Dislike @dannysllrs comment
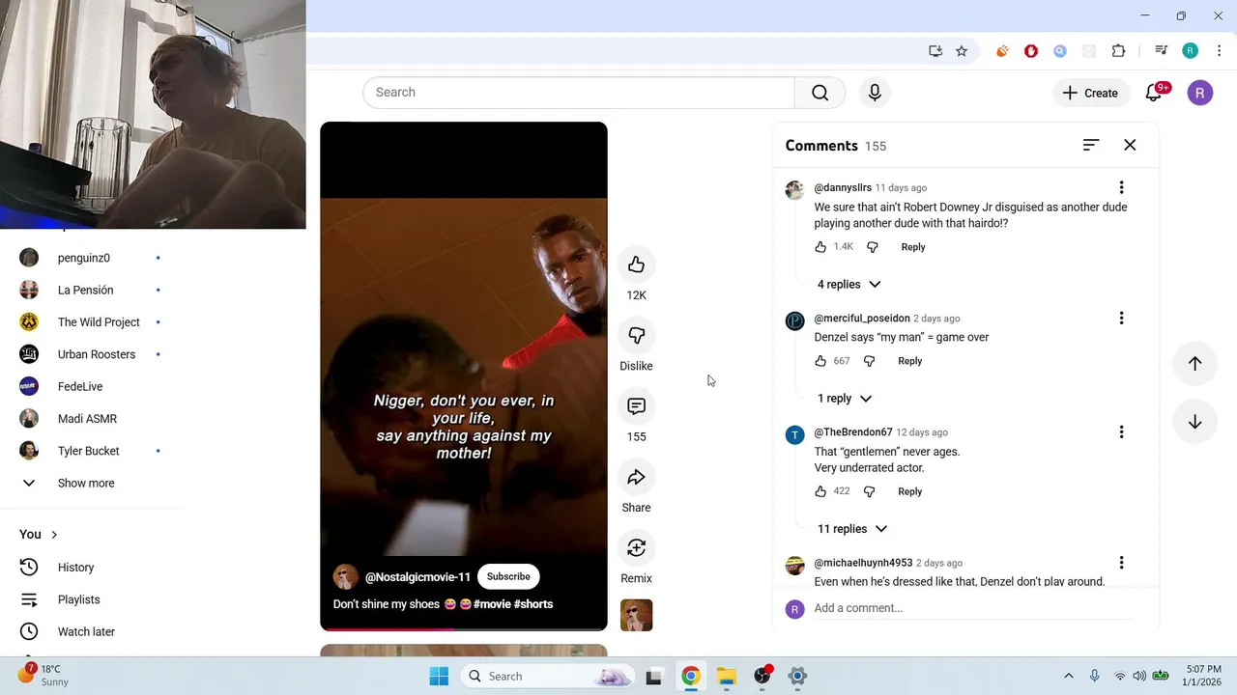The image size is (1237, 695). click(x=872, y=247)
